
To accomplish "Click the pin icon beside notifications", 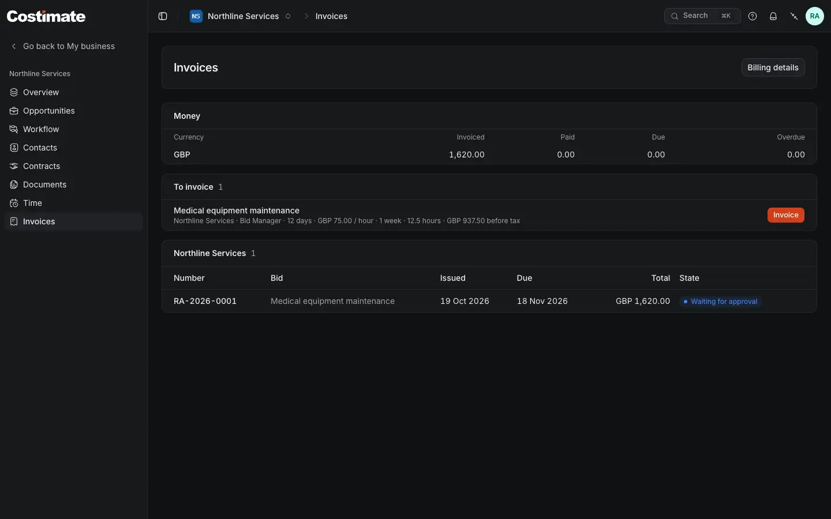I will pos(794,16).
